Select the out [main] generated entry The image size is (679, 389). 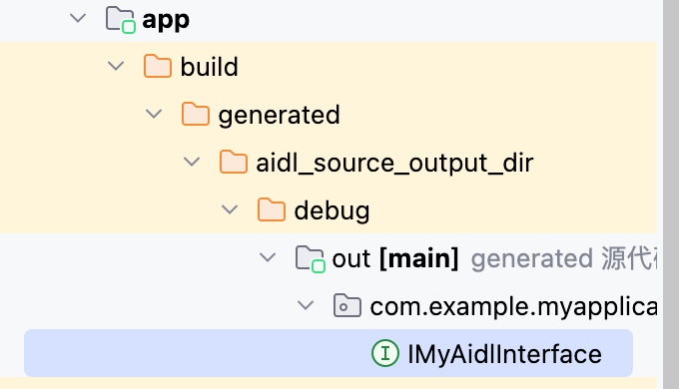[494, 258]
